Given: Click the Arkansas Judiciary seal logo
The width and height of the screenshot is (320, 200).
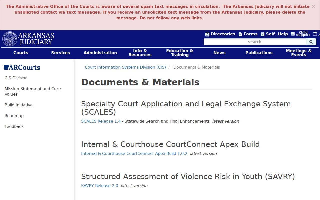Looking at the screenshot, I should click(10, 39).
